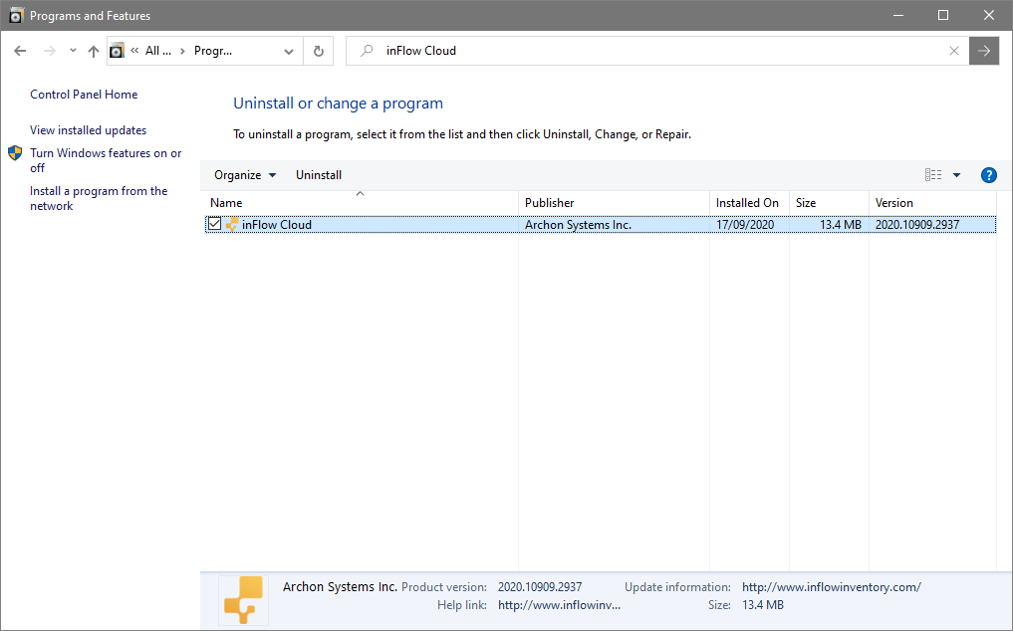The image size is (1013, 631).
Task: Maximize the Programs and Features window
Action: pyautogui.click(x=943, y=15)
